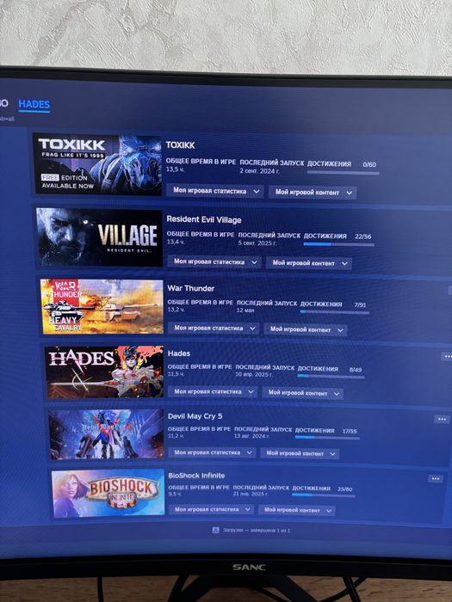Expand 'Моя игровая статистика' for Hades
Screen dimensions: 452x602
pos(213,391)
